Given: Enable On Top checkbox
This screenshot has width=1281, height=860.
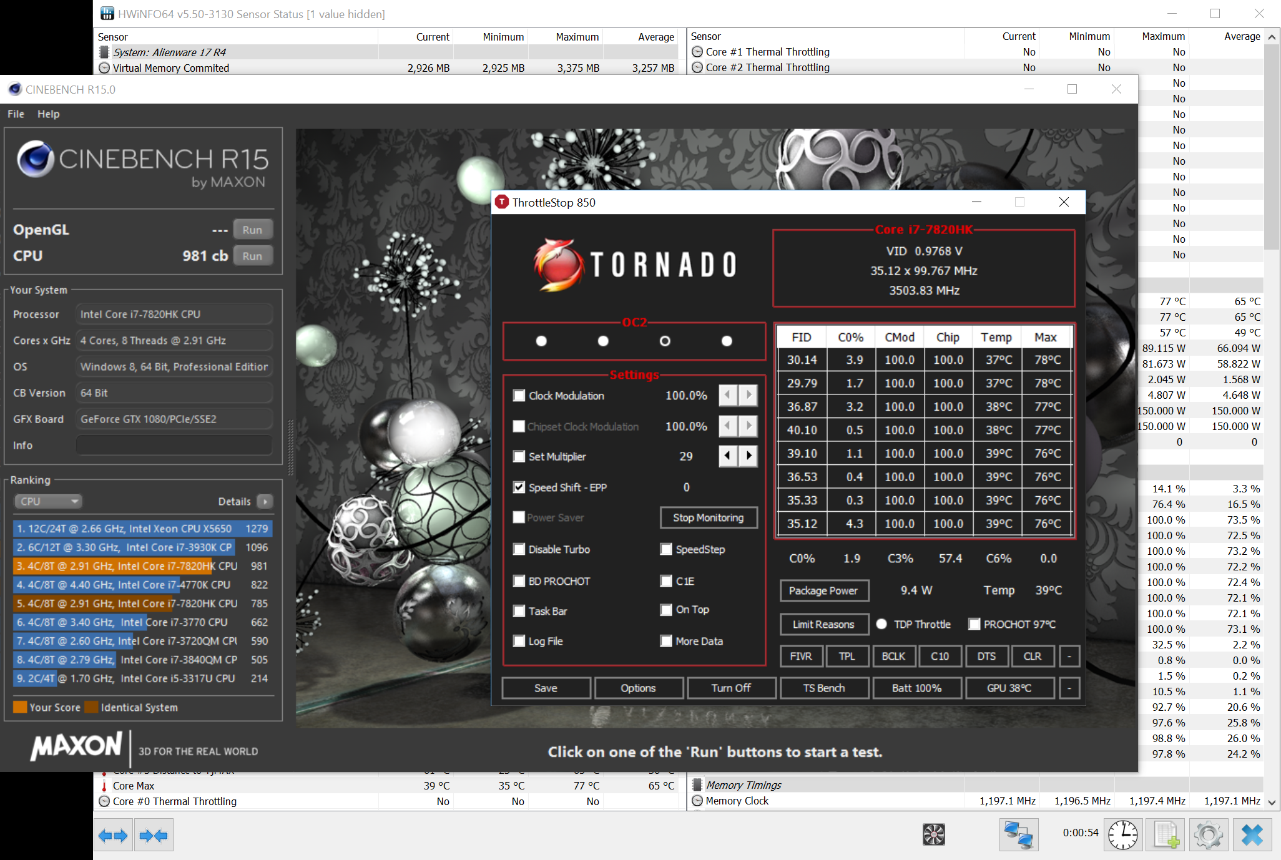Looking at the screenshot, I should click(x=666, y=609).
